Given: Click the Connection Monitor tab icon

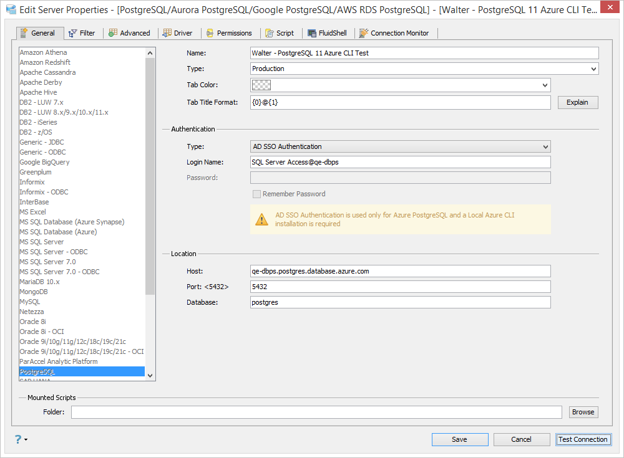Looking at the screenshot, I should pyautogui.click(x=364, y=33).
